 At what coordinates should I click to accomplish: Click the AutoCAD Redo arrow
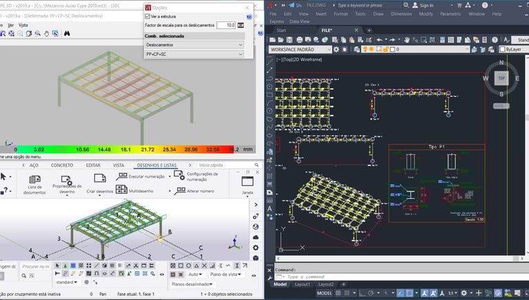click(x=393, y=40)
